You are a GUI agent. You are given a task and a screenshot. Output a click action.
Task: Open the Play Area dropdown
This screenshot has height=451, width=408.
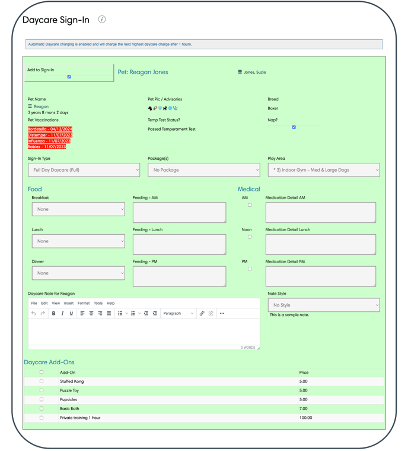click(324, 170)
